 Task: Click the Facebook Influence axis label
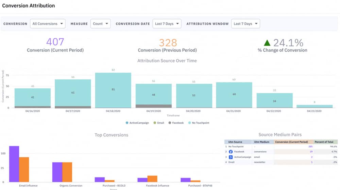pos(158,186)
